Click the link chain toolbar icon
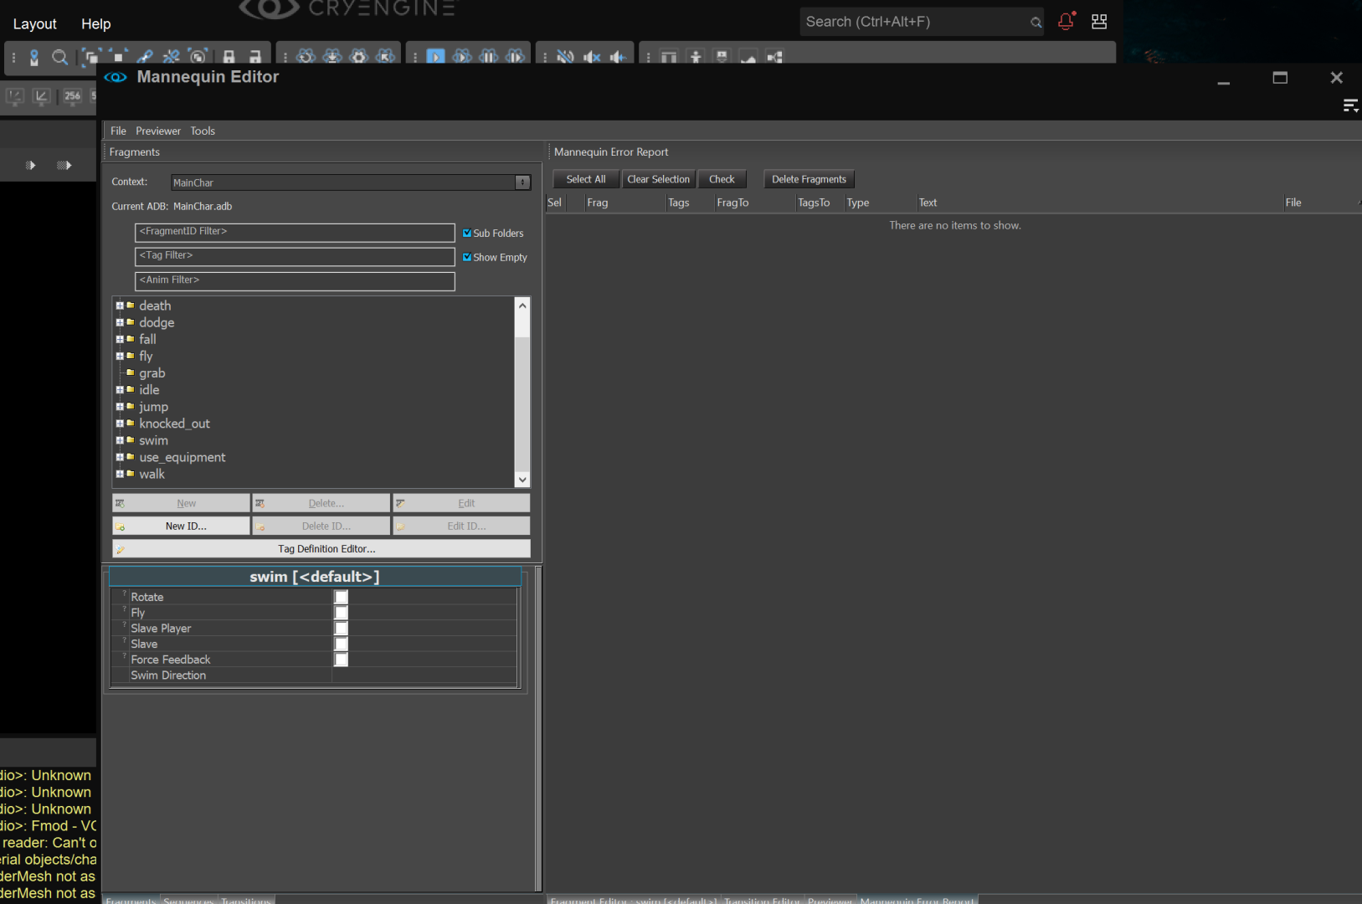Image resolution: width=1362 pixels, height=904 pixels. tap(145, 57)
